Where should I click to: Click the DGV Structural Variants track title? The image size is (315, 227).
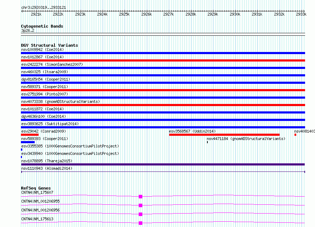[50, 45]
